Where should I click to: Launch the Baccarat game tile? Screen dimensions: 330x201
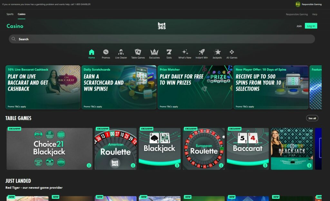pos(248,149)
